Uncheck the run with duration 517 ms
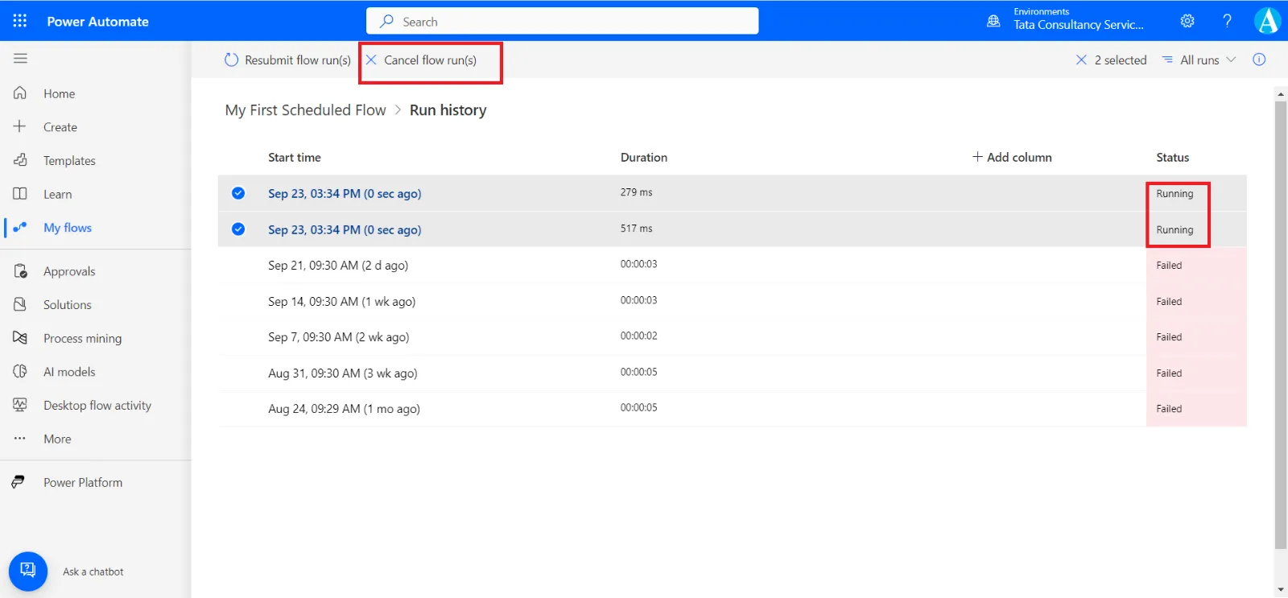This screenshot has height=598, width=1288. coord(238,229)
